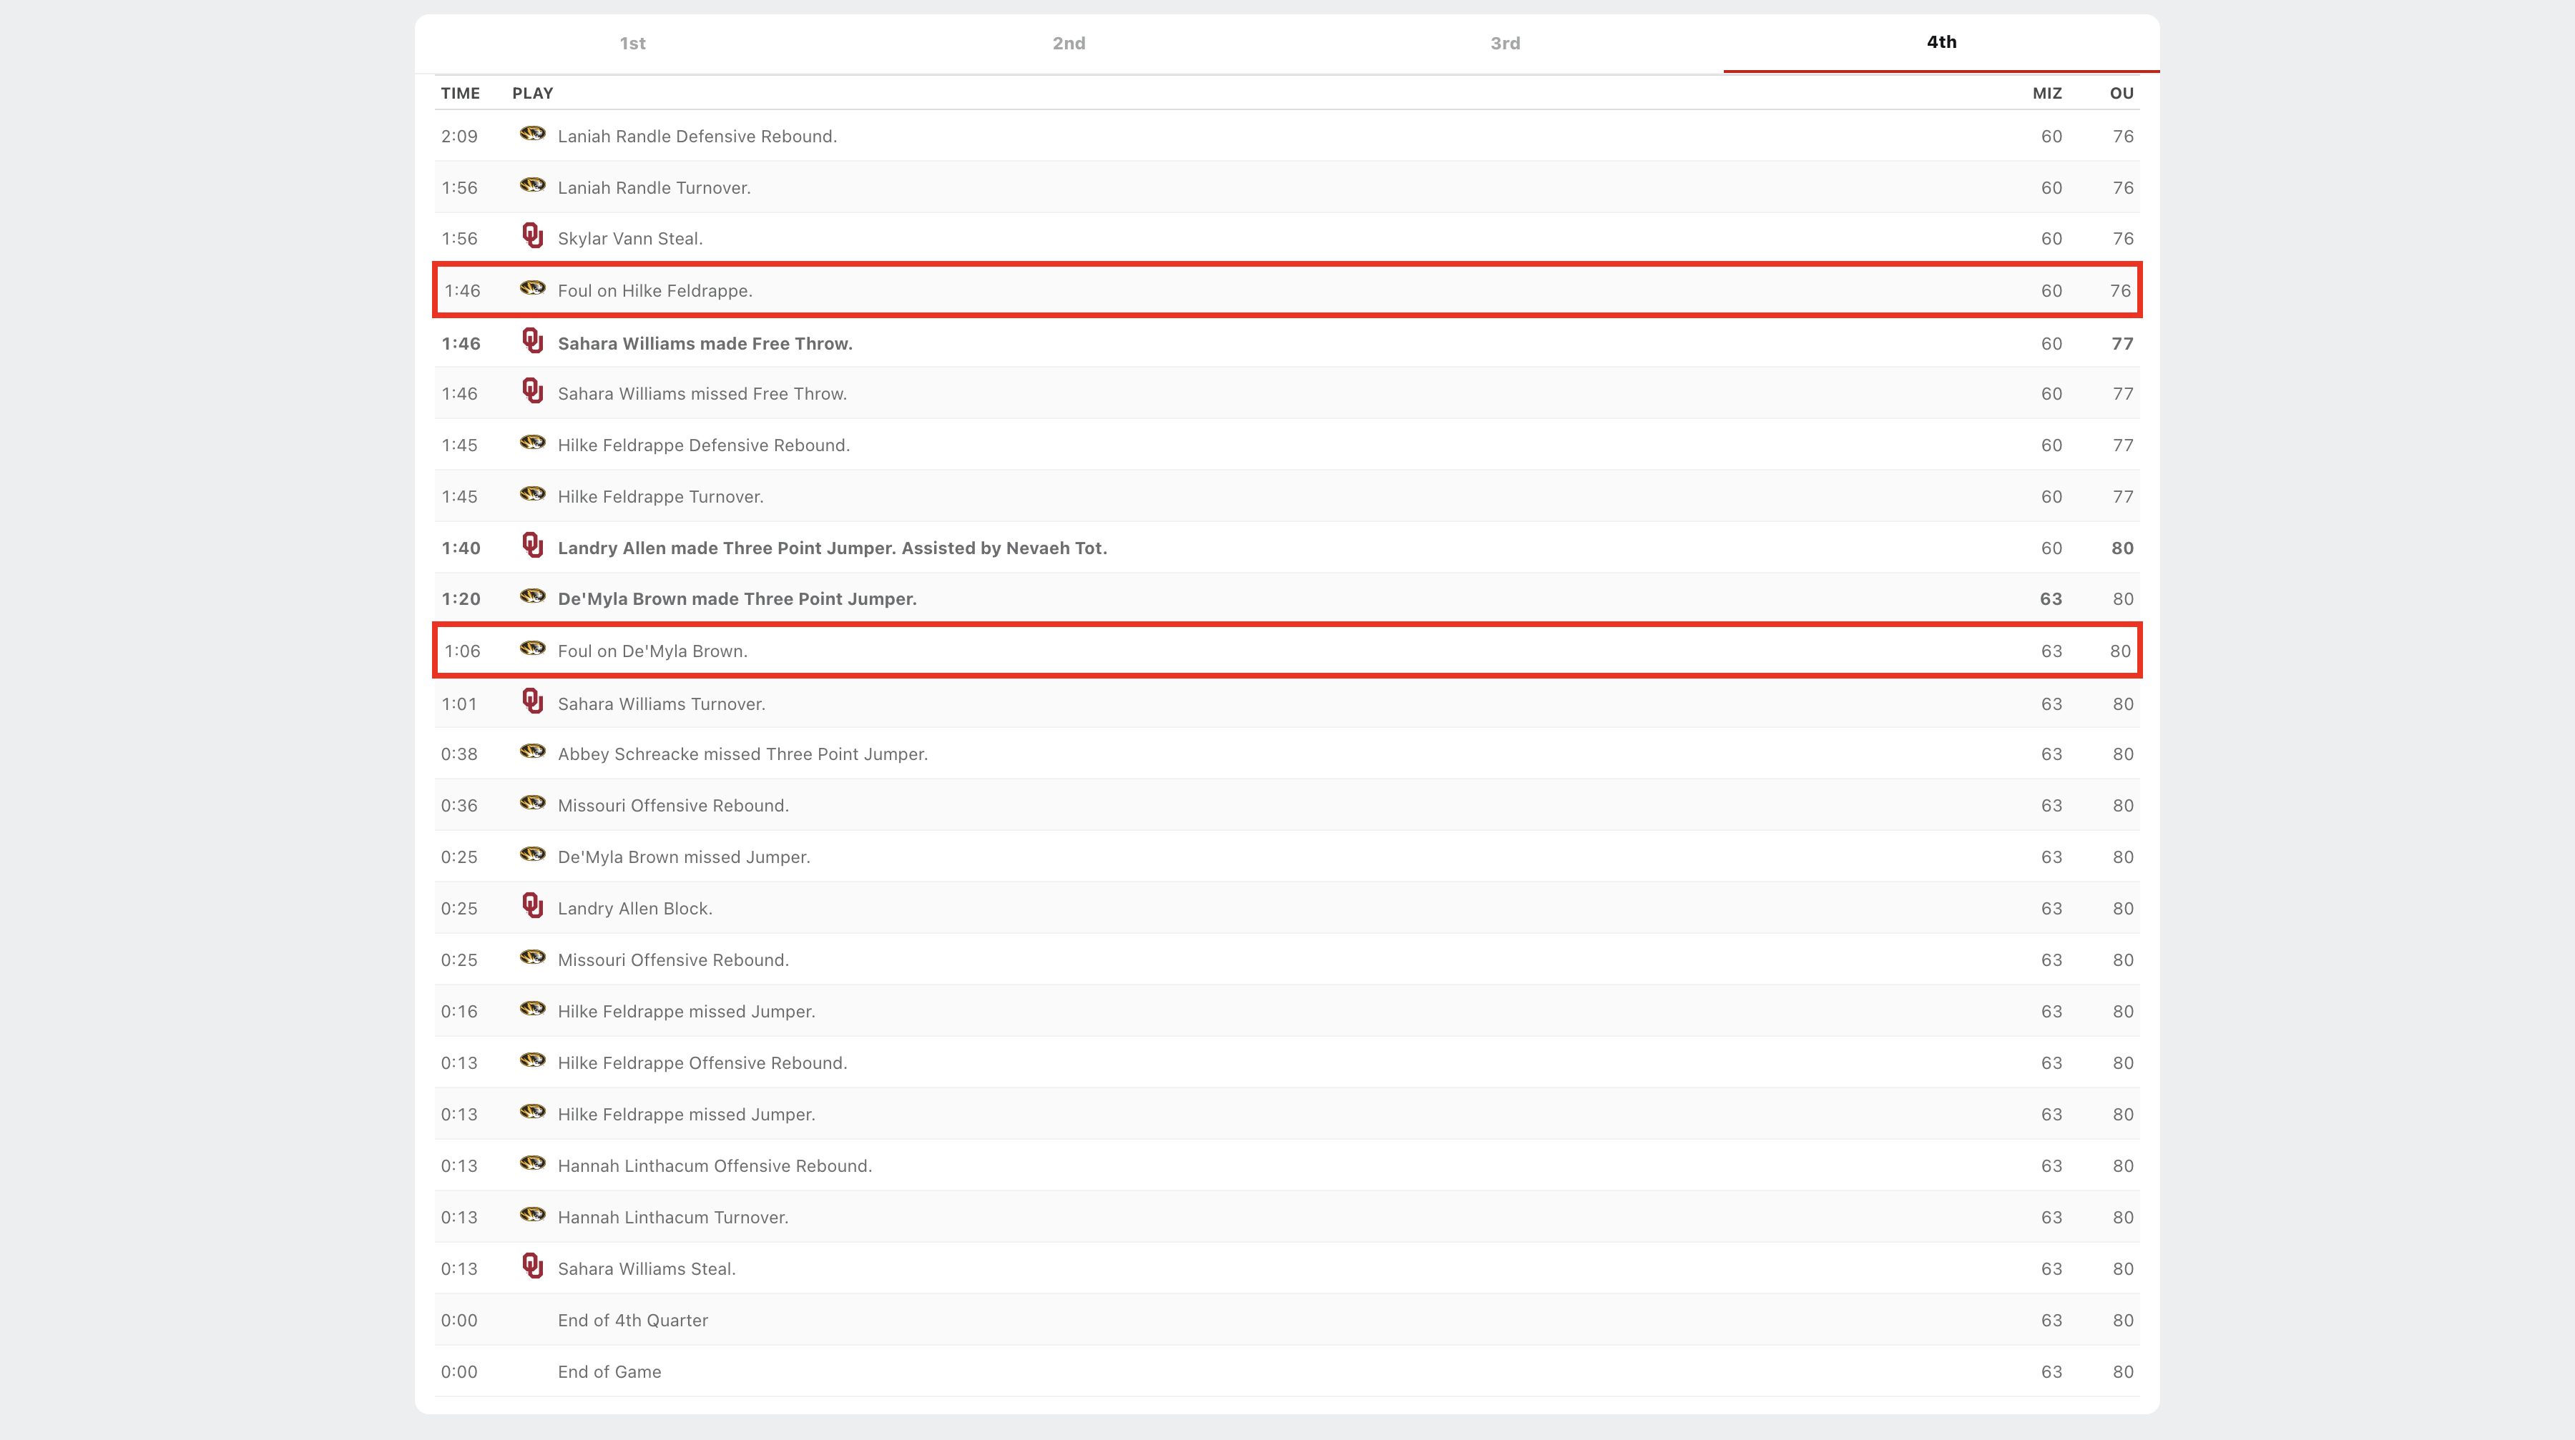Select the Foul on De'Myla Brown play
The height and width of the screenshot is (1440, 2575).
pos(652,651)
